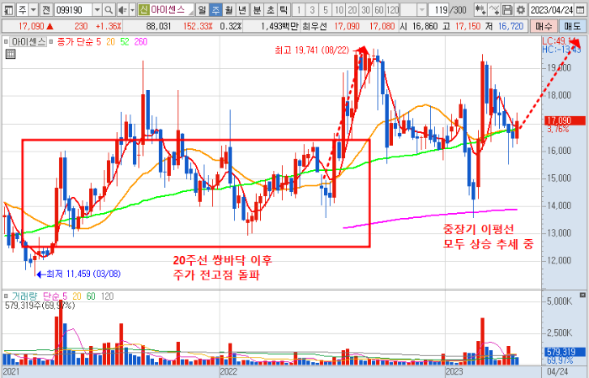Open chart settings gear icon
The width and height of the screenshot is (589, 378).
tap(521, 10)
